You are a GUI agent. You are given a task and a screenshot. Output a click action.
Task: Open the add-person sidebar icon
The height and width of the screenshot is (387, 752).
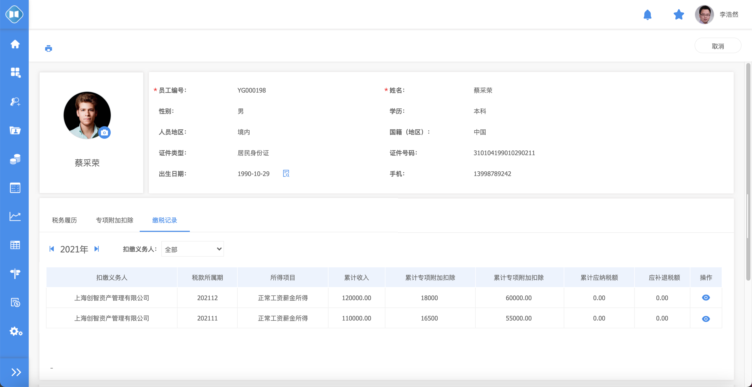point(15,102)
